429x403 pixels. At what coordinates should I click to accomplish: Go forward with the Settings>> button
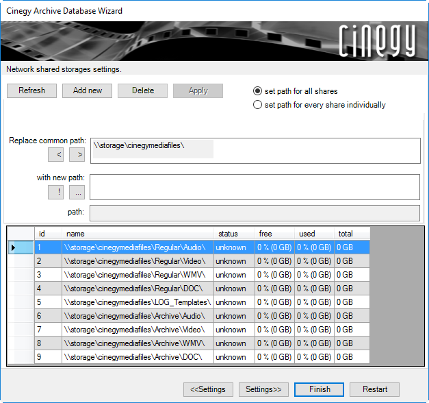coord(263,389)
